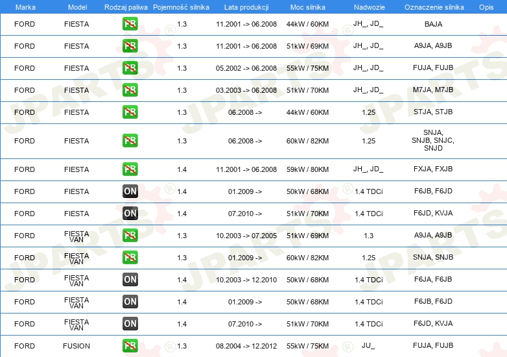Click the JH_, JD_ cell in the BAJA row
This screenshot has width=507, height=357.
tap(368, 23)
